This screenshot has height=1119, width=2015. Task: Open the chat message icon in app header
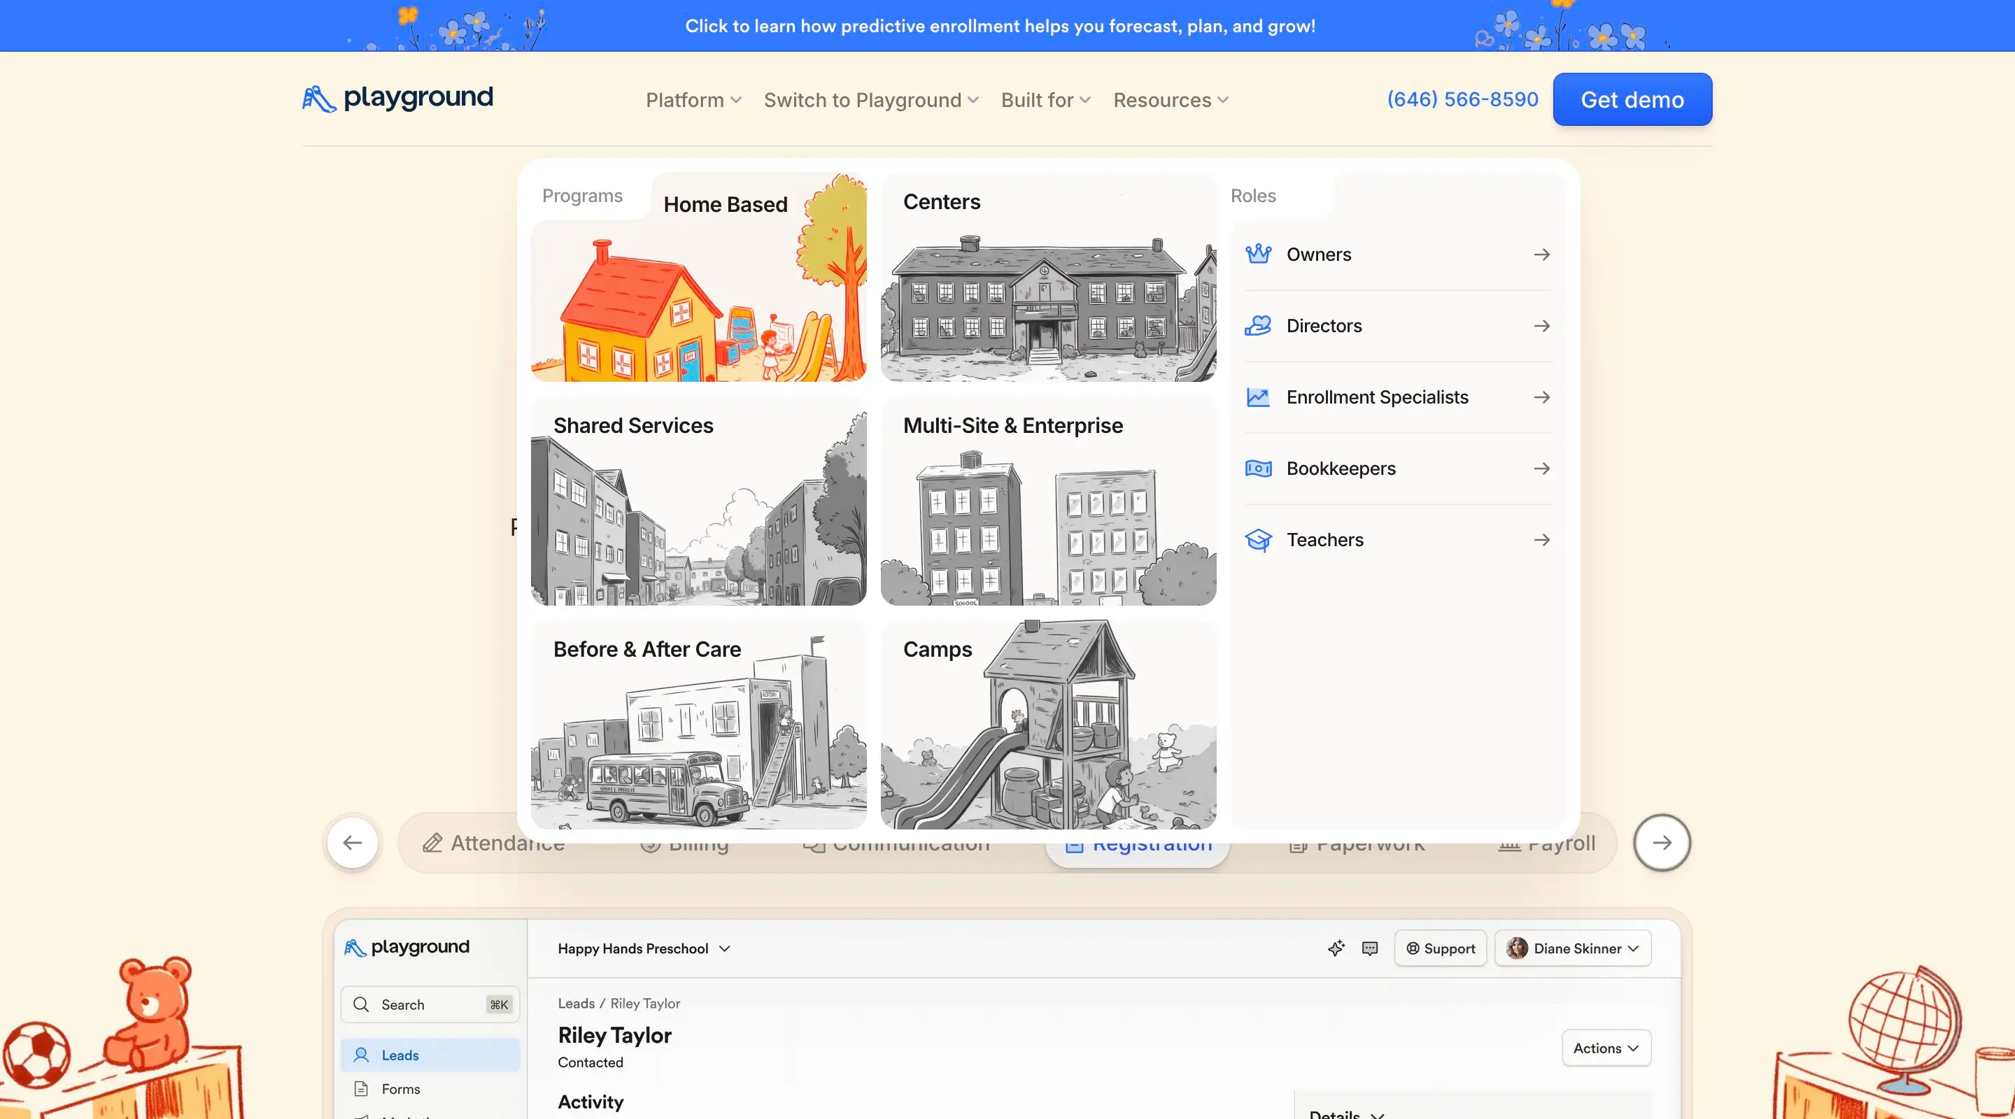click(x=1370, y=948)
